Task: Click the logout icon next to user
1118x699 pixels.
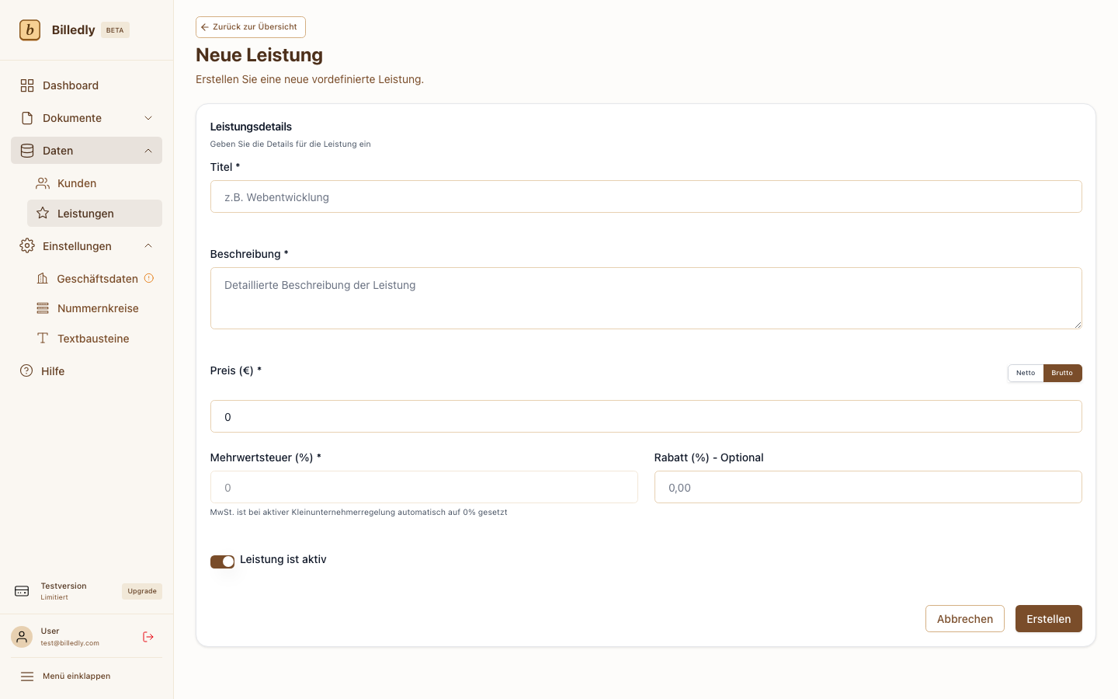Action: [148, 637]
